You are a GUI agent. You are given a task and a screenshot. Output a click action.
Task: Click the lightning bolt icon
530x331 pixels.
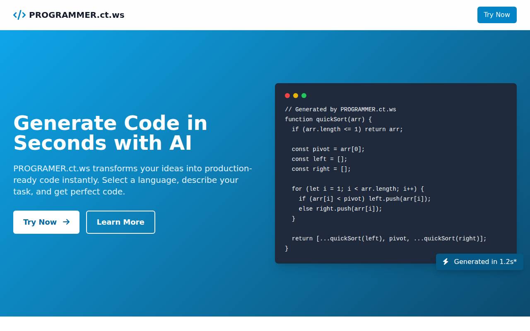click(446, 262)
